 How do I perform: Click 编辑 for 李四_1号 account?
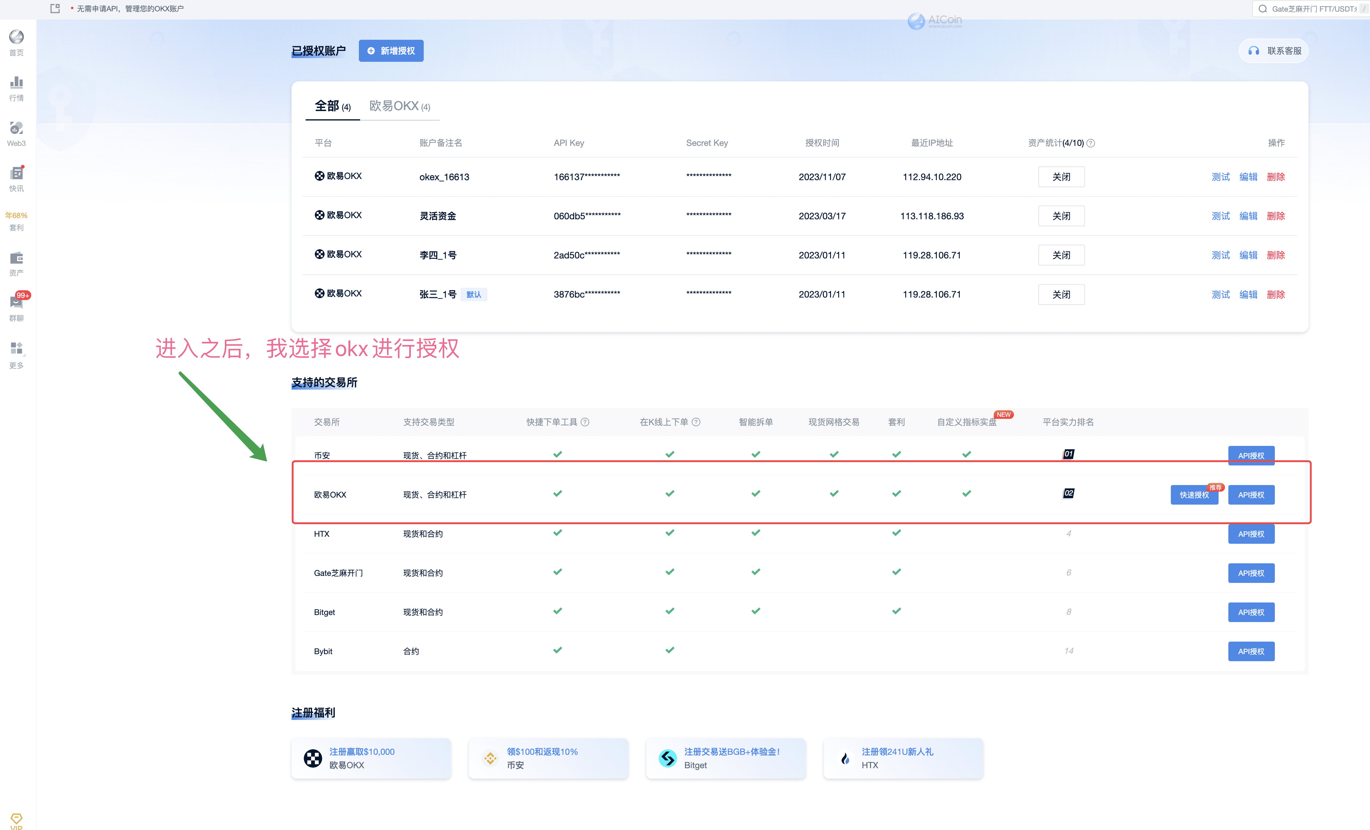1248,255
